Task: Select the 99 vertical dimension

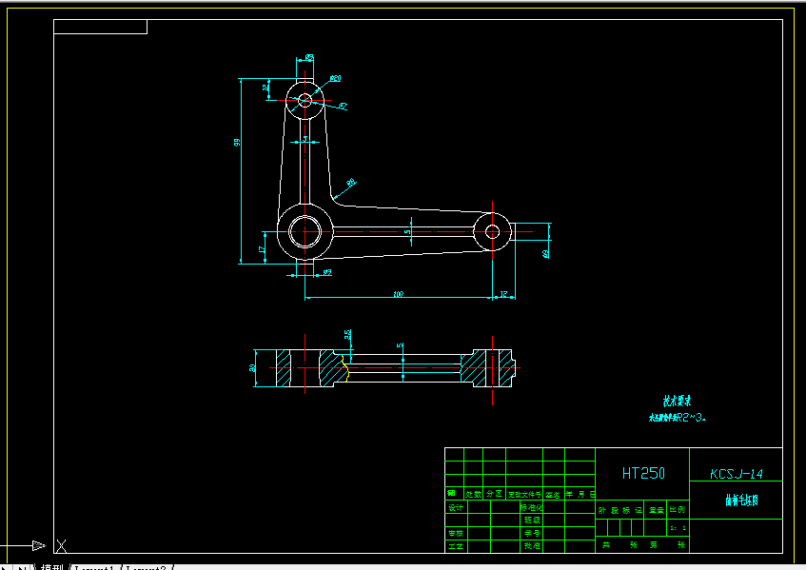Action: [237, 142]
